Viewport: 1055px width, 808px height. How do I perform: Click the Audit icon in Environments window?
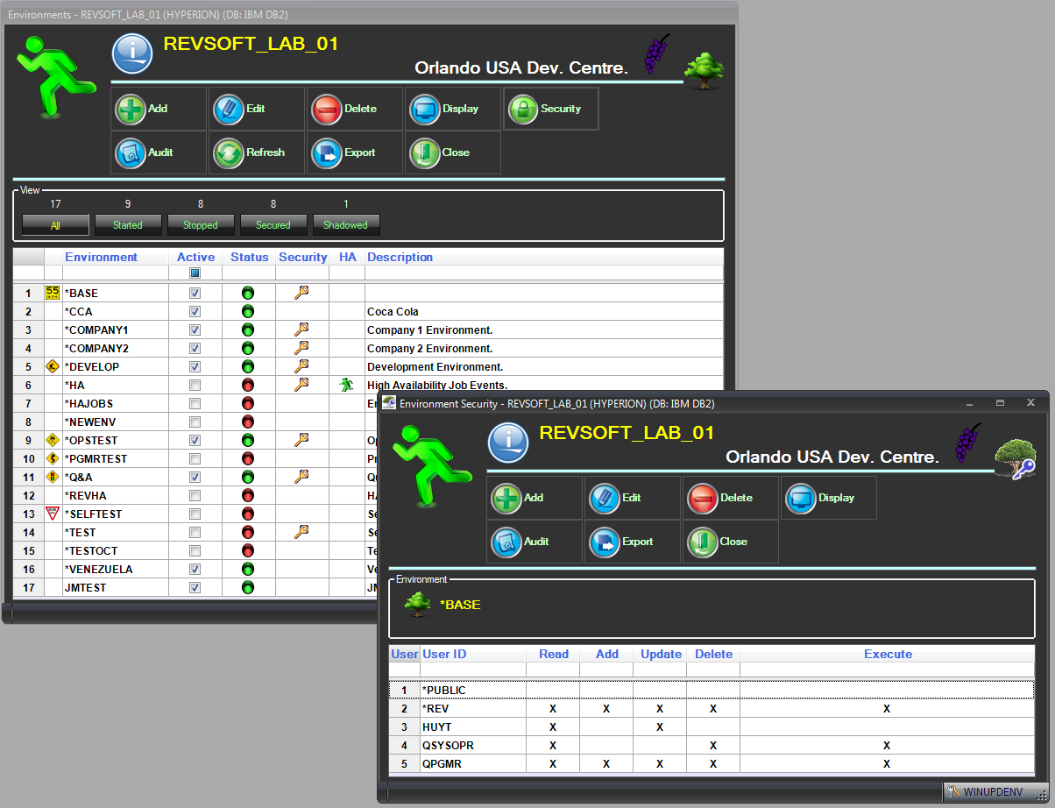click(x=131, y=153)
